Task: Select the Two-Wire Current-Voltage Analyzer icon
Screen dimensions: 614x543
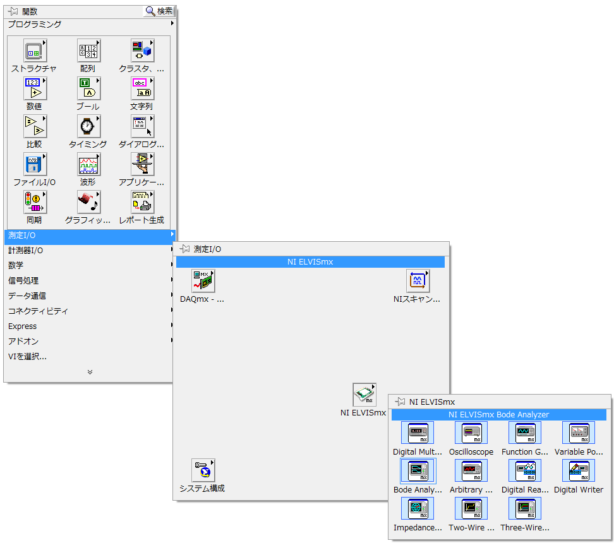Action: (471, 509)
